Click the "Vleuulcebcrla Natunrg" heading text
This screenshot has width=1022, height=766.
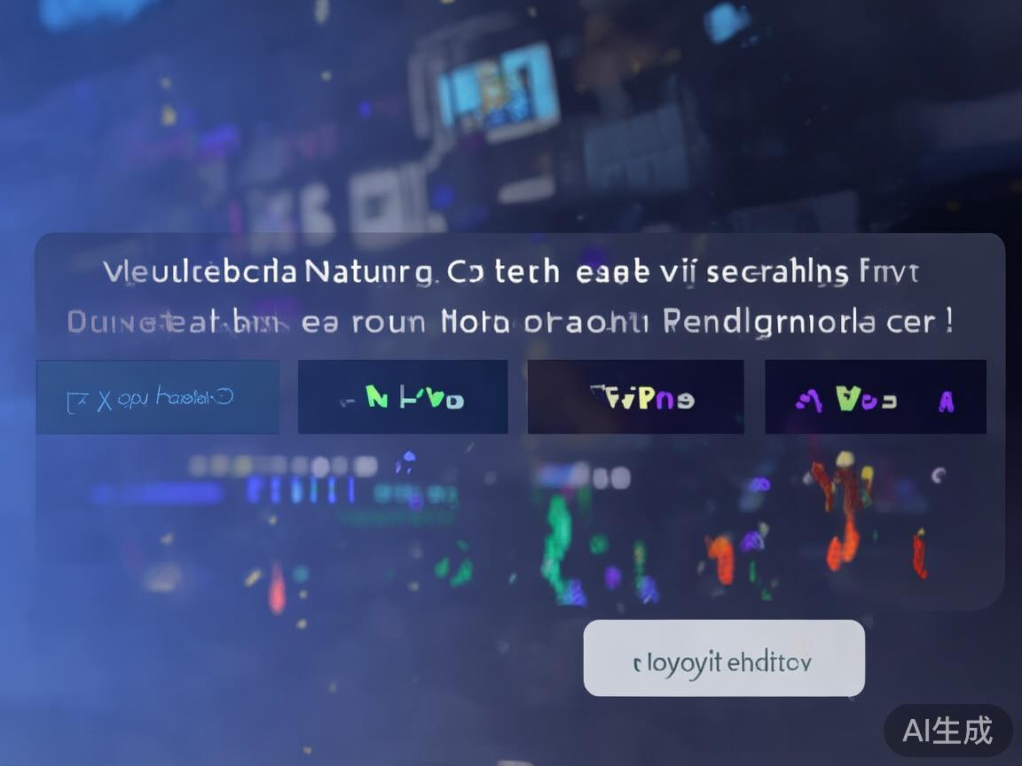268,271
